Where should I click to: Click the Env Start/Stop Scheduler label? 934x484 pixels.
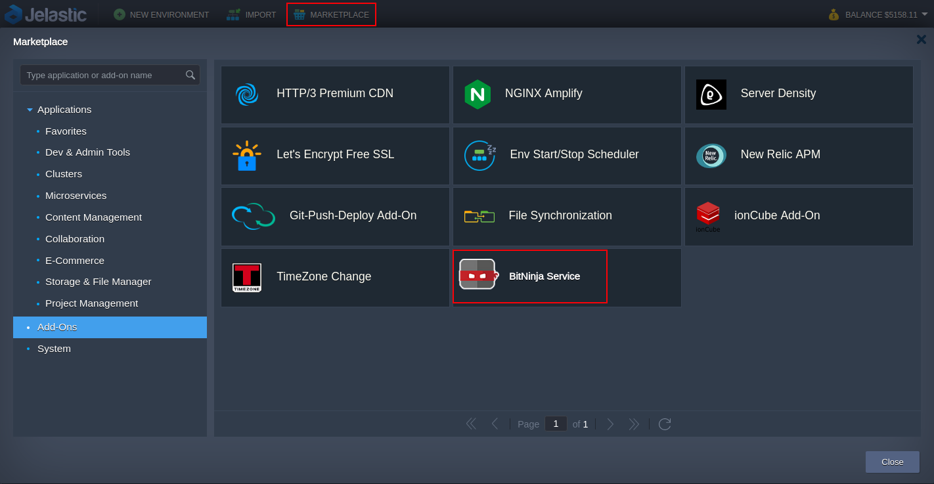tap(574, 154)
